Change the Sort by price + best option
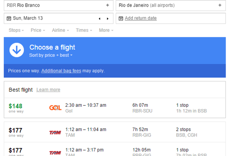233x156 pixels. pos(51,55)
